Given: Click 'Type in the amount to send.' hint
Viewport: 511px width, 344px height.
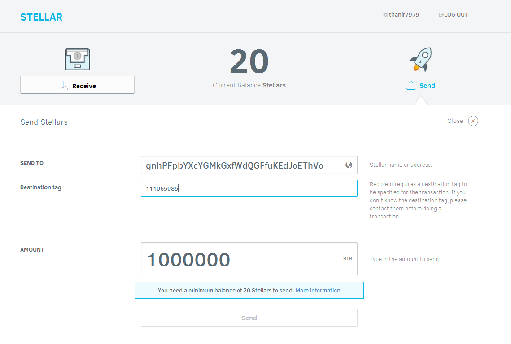Looking at the screenshot, I should pyautogui.click(x=405, y=259).
